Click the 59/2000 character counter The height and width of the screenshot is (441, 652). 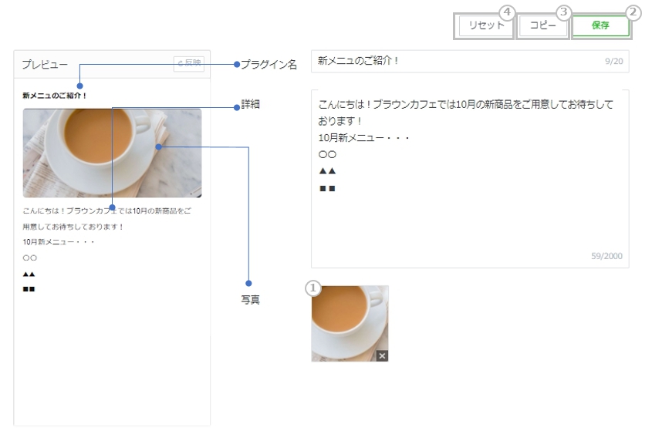[606, 257]
